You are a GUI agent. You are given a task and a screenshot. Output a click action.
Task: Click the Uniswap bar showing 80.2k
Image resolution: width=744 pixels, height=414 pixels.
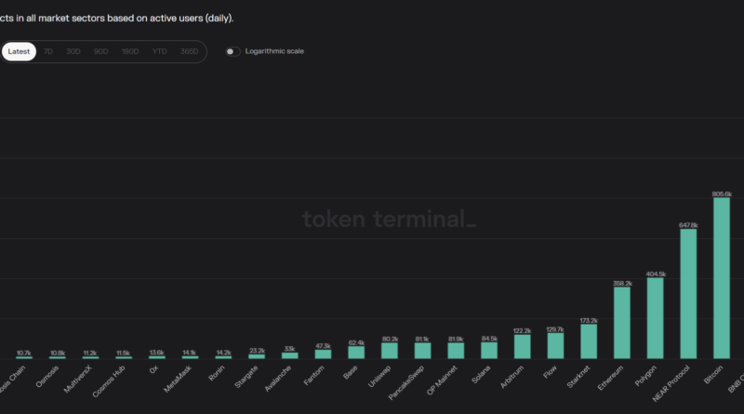pos(389,351)
